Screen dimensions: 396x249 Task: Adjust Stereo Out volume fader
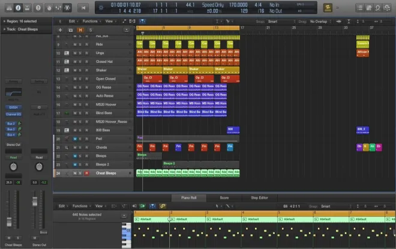point(35,202)
